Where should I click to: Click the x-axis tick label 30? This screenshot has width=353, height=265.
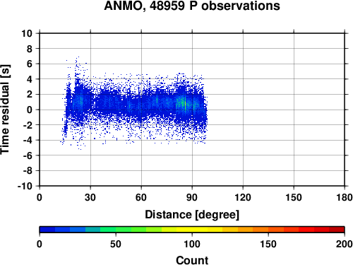(x=90, y=197)
